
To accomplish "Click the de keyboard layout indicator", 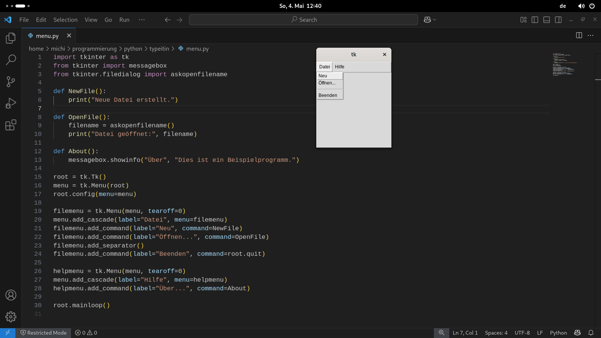I will point(563,6).
